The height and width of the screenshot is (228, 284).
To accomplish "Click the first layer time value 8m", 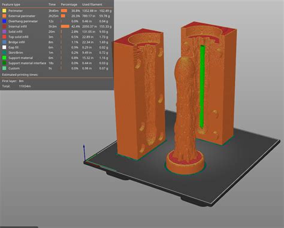I will click(x=22, y=81).
